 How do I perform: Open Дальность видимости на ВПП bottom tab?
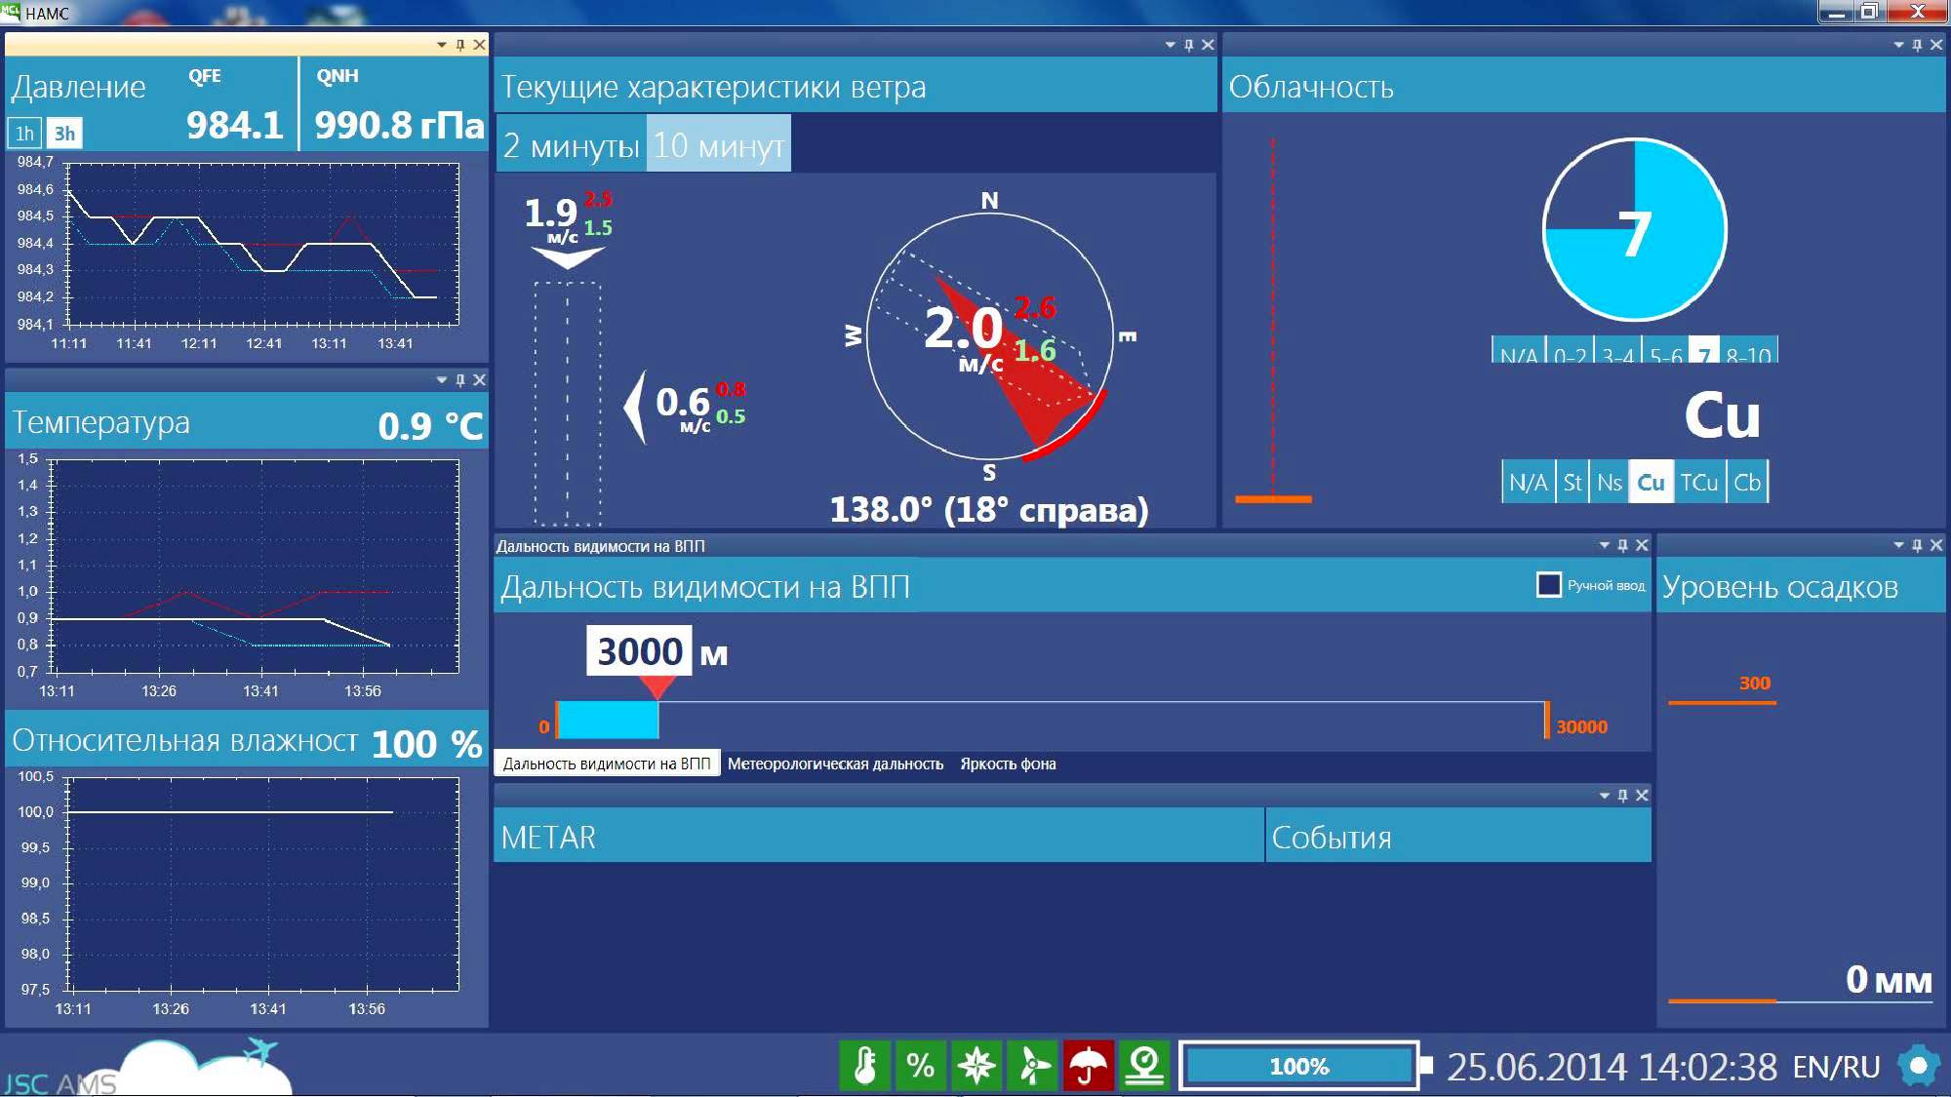pyautogui.click(x=607, y=764)
